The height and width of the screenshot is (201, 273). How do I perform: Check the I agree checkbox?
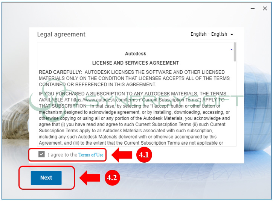click(41, 154)
